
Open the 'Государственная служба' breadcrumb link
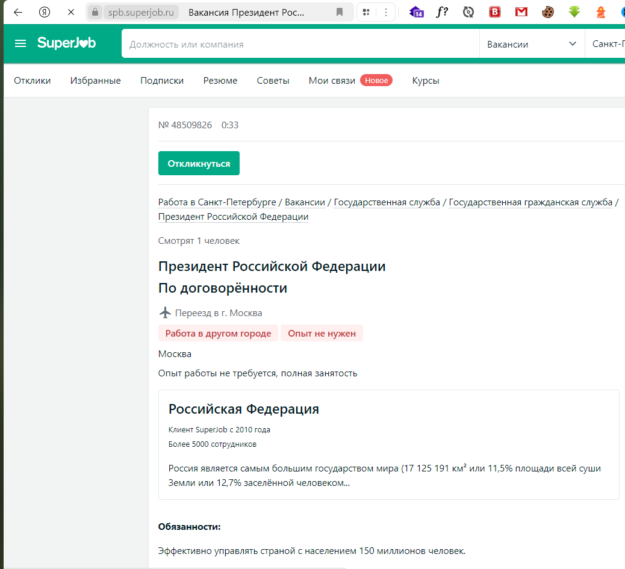tap(387, 202)
